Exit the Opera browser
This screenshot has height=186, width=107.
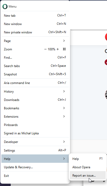35,176
